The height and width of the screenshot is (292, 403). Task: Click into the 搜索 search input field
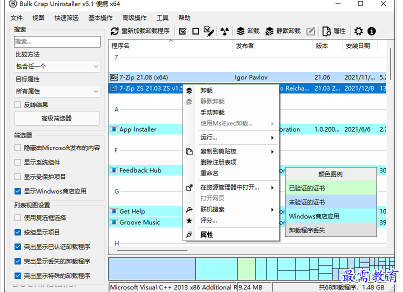point(57,41)
